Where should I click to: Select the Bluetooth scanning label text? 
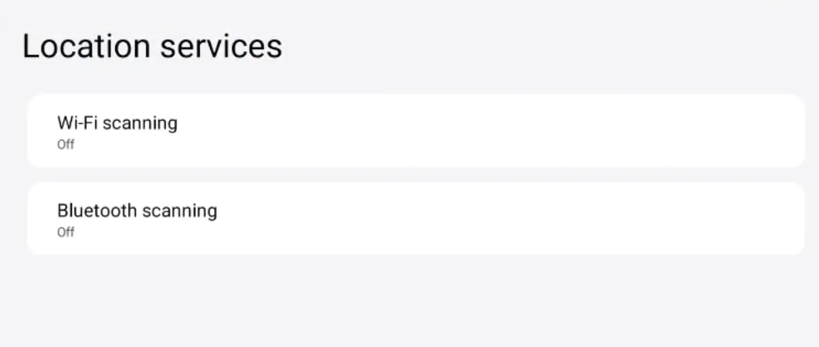(137, 210)
